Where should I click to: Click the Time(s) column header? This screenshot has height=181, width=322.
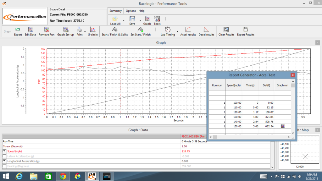[x=250, y=85]
